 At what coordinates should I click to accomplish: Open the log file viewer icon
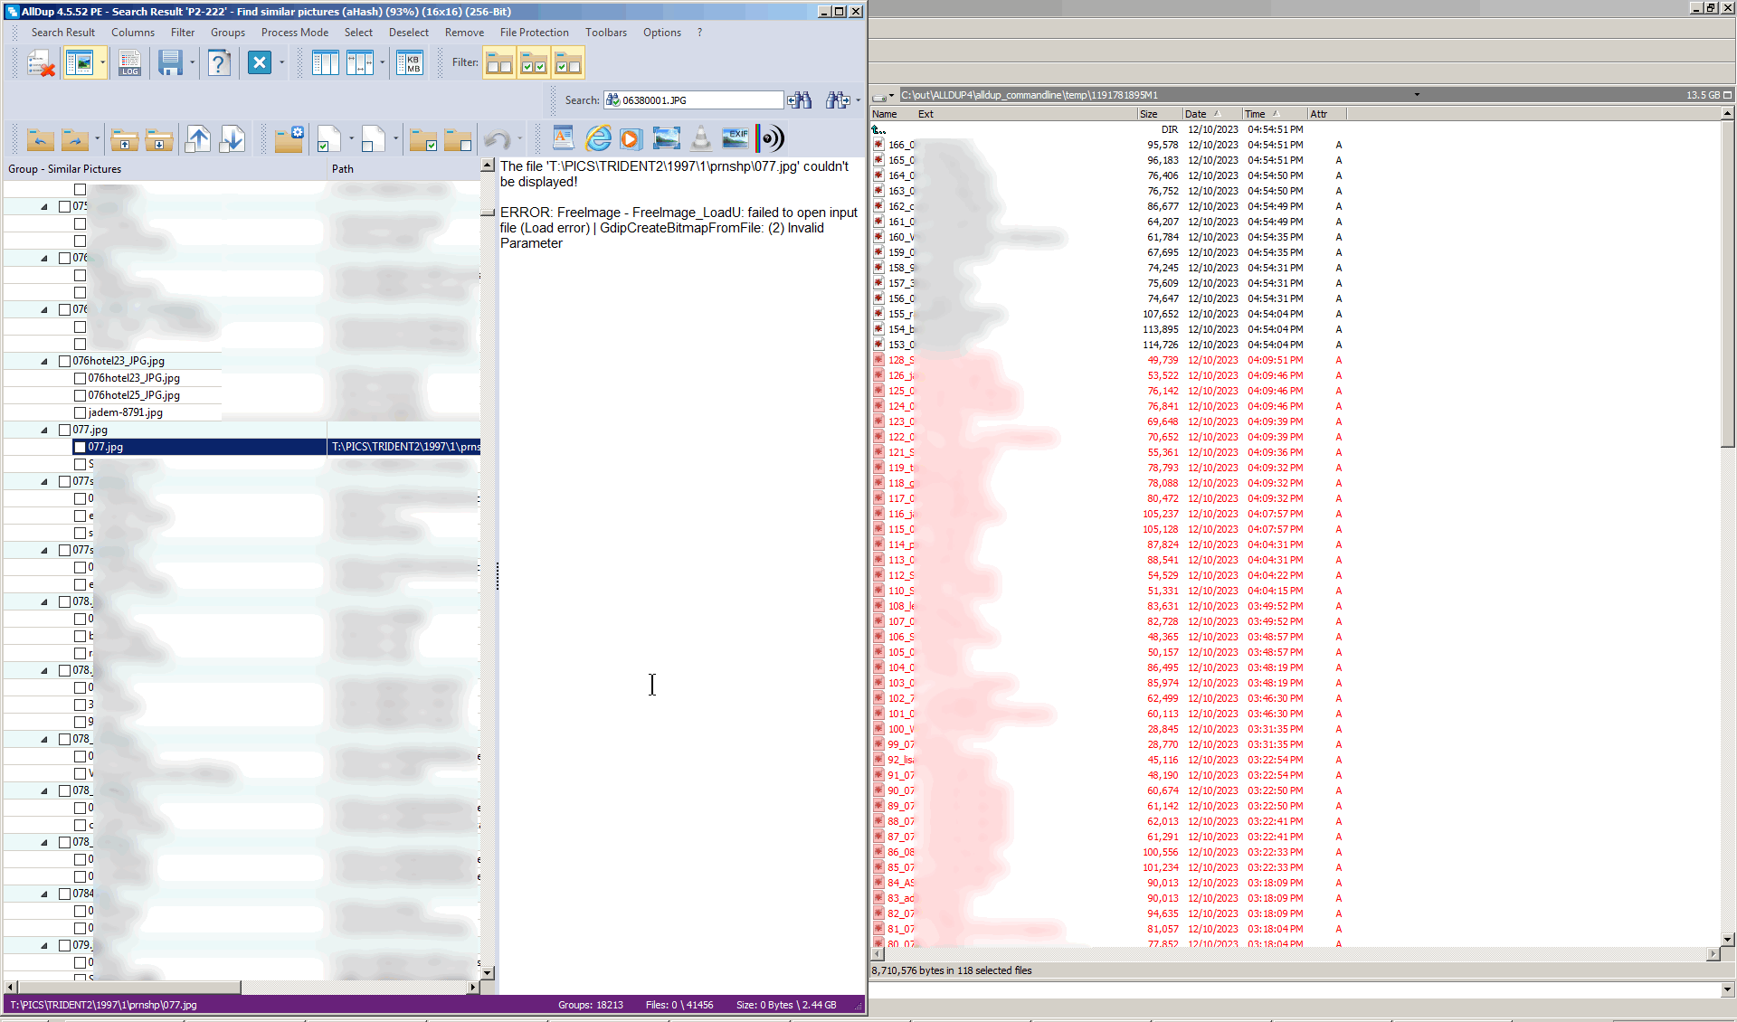click(129, 63)
